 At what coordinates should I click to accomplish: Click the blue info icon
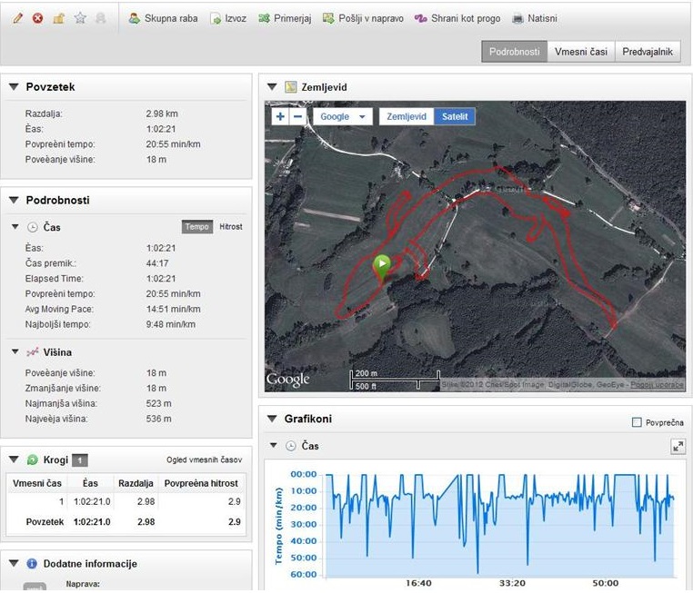(32, 563)
